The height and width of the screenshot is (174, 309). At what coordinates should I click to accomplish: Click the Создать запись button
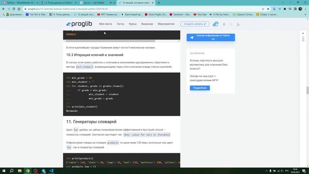coord(195,24)
